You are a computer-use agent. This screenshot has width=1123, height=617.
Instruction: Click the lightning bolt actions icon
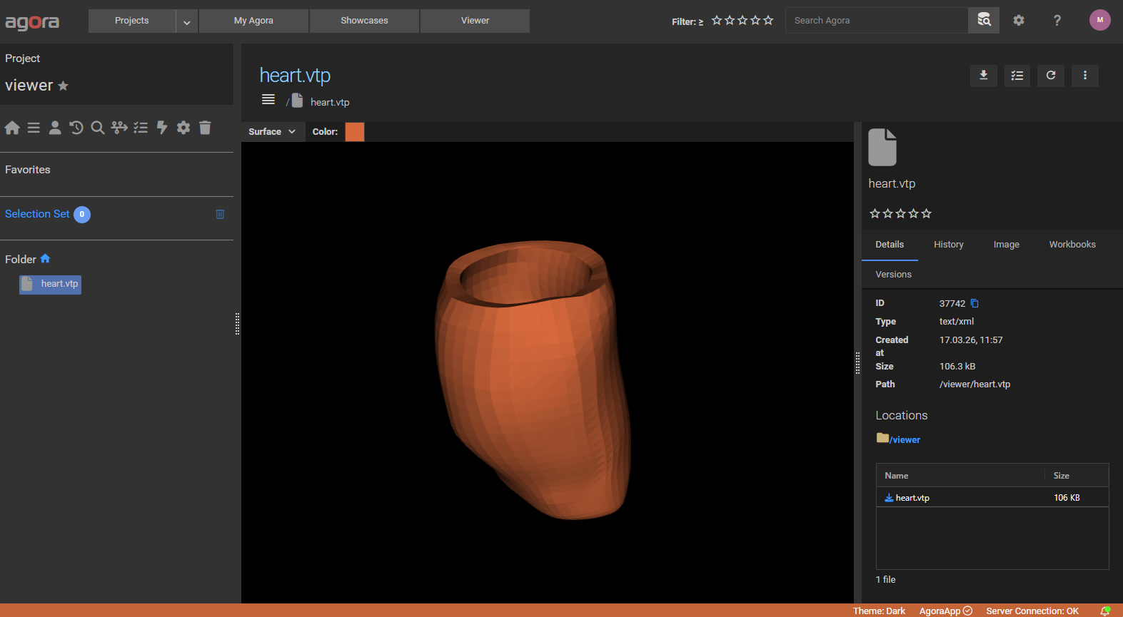pos(162,128)
